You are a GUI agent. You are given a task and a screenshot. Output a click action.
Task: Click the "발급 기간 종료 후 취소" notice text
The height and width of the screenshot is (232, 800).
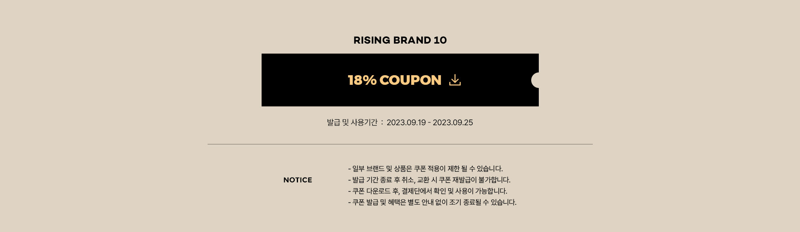tap(383, 180)
